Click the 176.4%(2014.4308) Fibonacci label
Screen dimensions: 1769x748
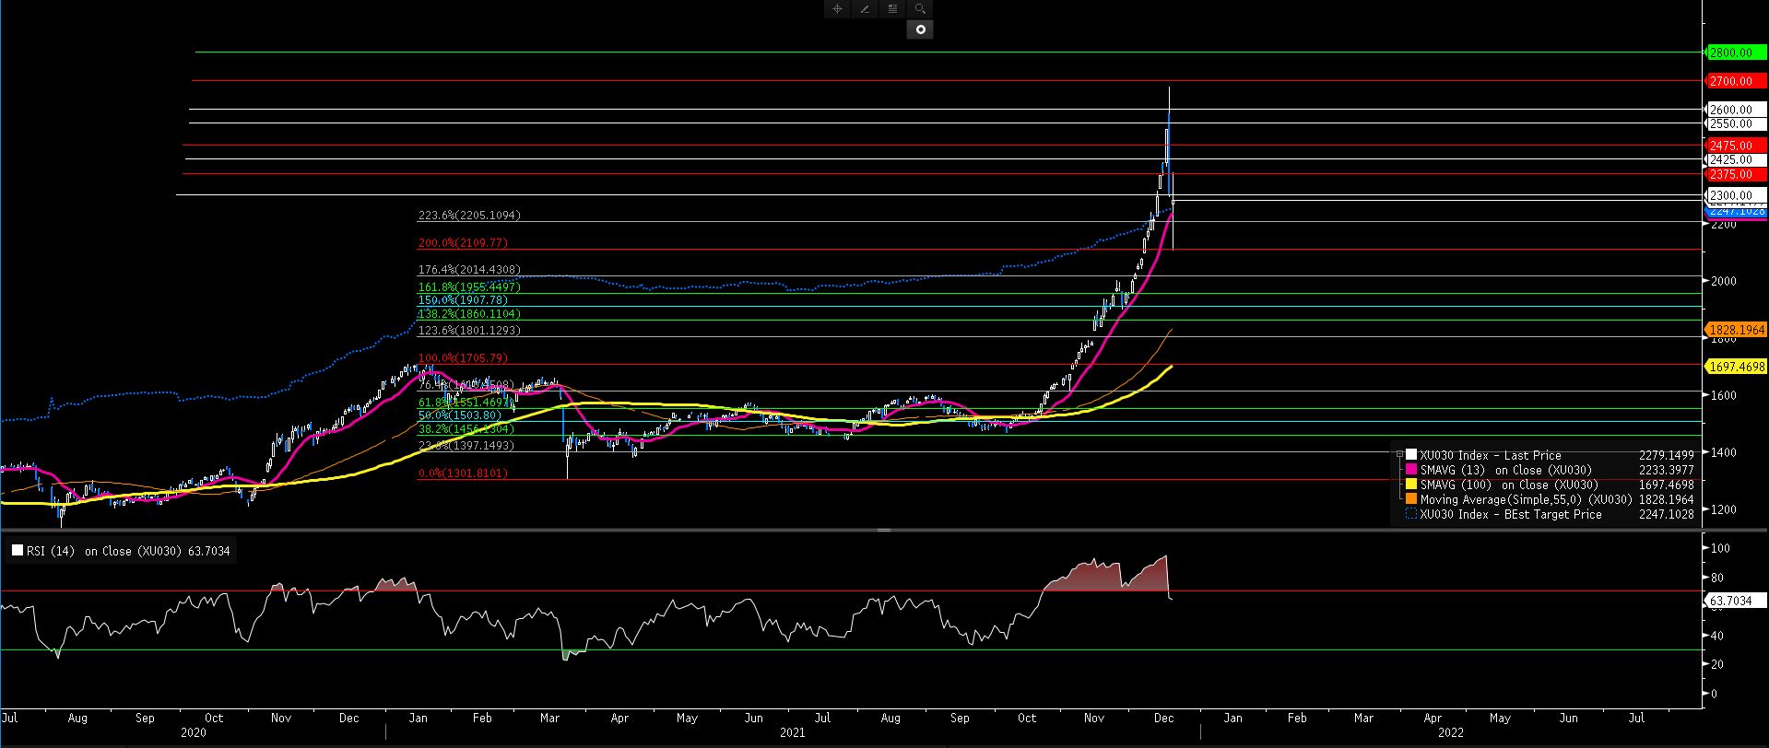click(x=469, y=270)
